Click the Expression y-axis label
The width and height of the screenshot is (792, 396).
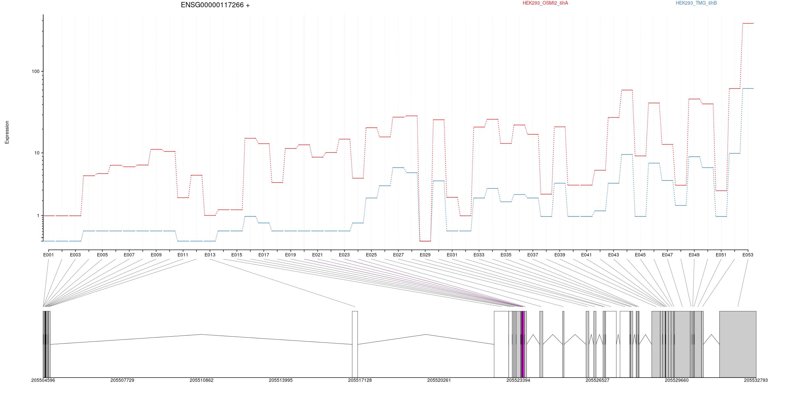(7, 132)
